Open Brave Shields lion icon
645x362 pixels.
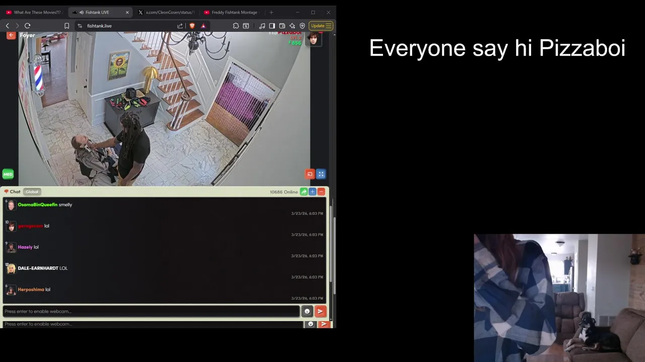click(x=192, y=26)
